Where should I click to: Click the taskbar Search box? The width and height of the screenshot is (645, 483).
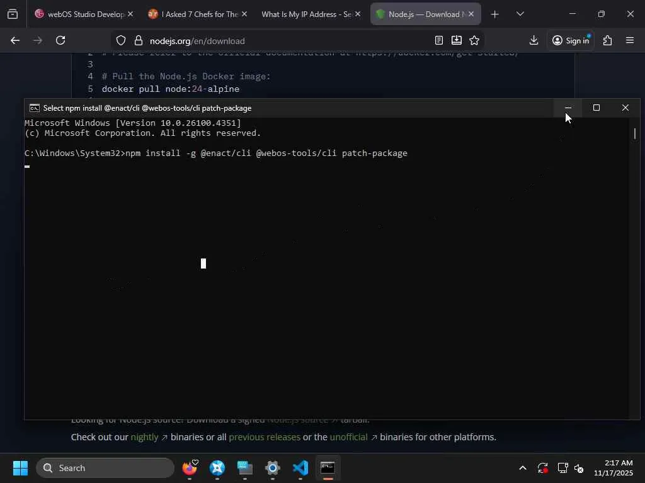[105, 468]
